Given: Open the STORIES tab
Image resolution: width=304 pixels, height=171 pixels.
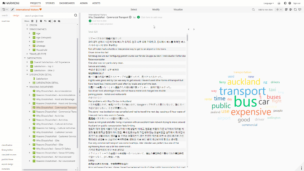Looking at the screenshot, I should (50, 3).
